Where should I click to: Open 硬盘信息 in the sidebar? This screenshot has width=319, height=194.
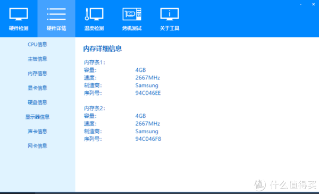(x=37, y=102)
